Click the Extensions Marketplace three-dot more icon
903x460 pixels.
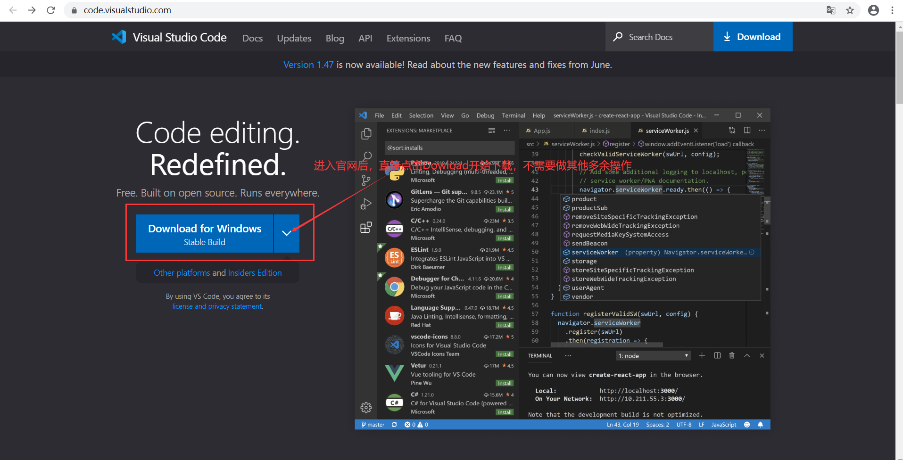click(506, 131)
